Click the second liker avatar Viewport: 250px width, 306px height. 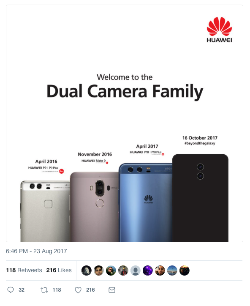pos(99,270)
